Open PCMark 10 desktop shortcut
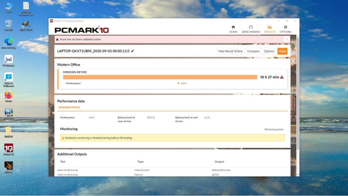 pyautogui.click(x=8, y=149)
